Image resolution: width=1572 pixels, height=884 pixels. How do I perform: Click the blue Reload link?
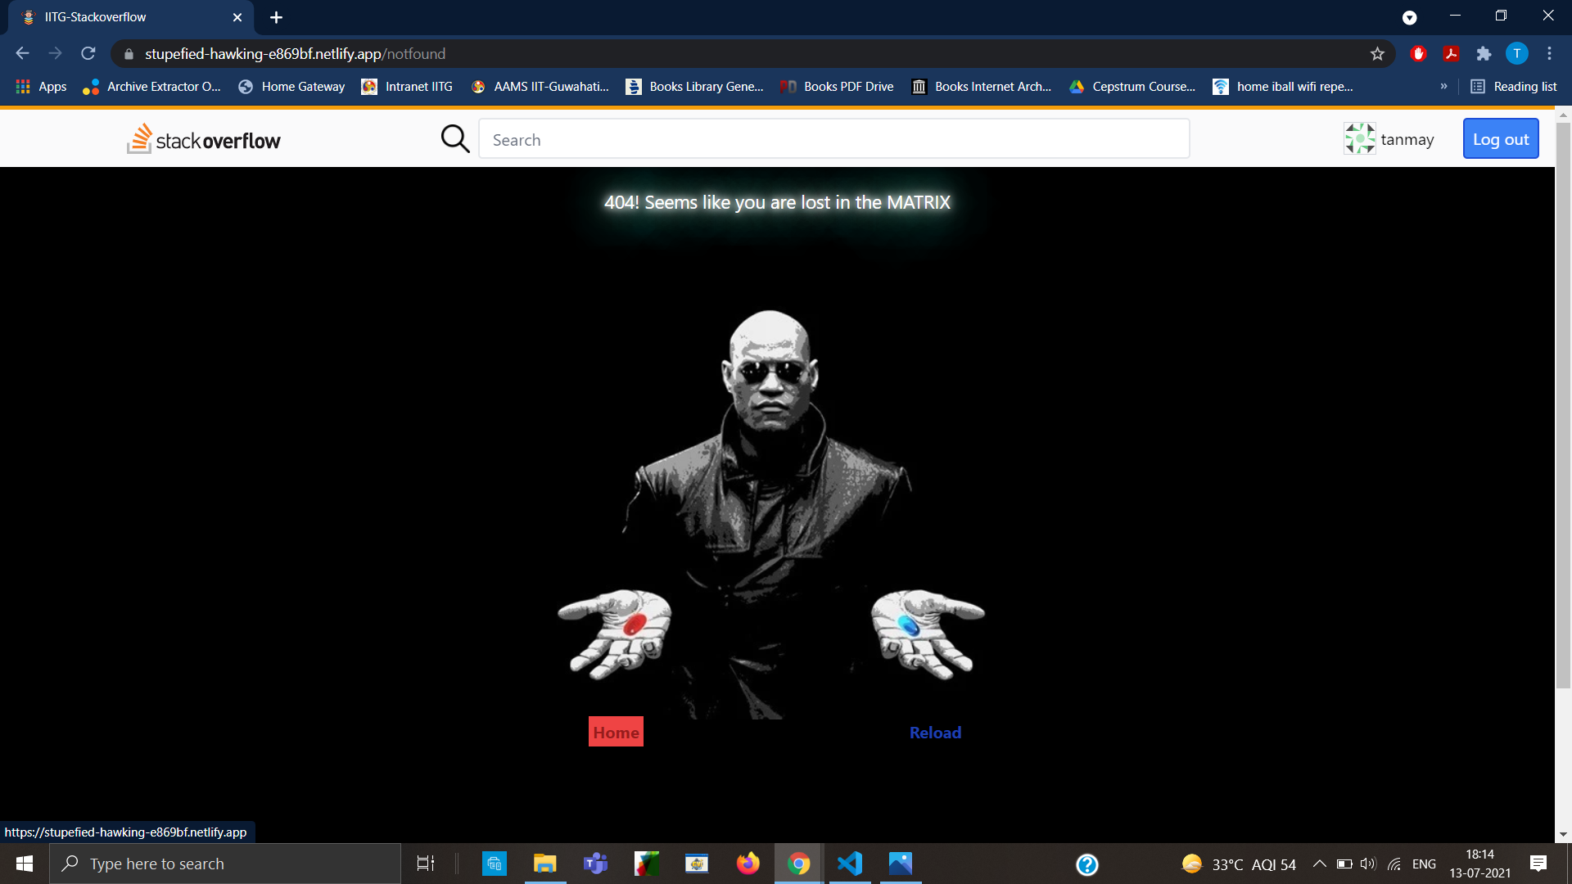point(935,733)
